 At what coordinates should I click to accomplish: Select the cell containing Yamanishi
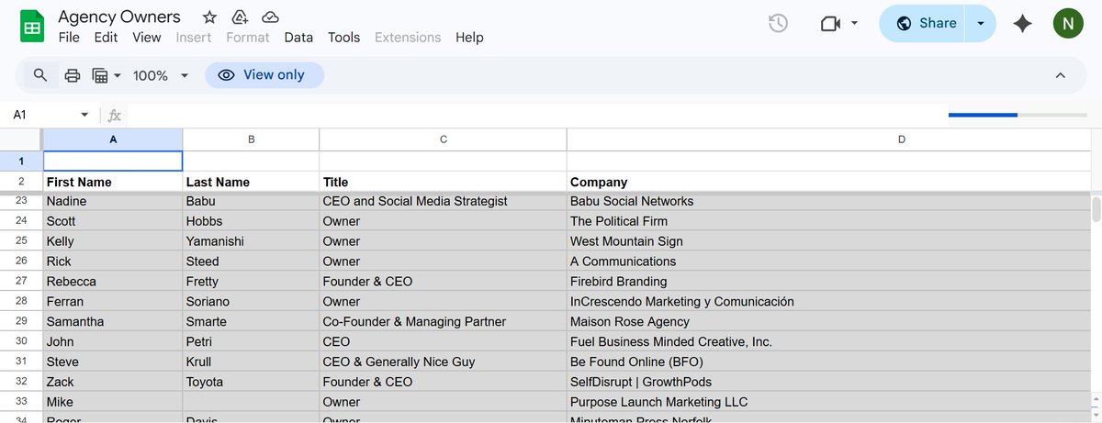coord(251,241)
